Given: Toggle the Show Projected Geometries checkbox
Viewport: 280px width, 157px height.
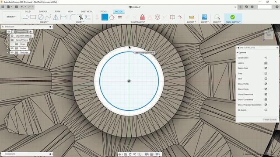Looking at the screenshot, I should pos(266,105).
